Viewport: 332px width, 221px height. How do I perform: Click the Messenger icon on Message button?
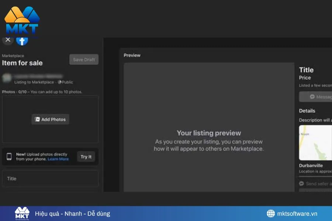312,97
